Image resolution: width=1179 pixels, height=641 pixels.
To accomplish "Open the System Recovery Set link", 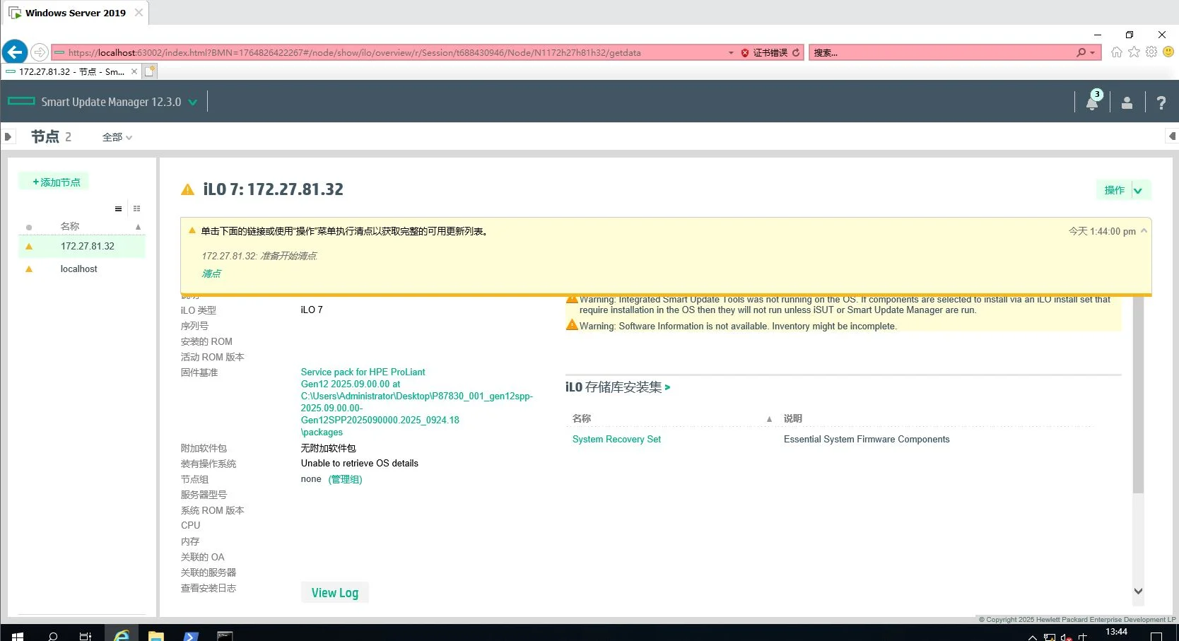I will (616, 439).
